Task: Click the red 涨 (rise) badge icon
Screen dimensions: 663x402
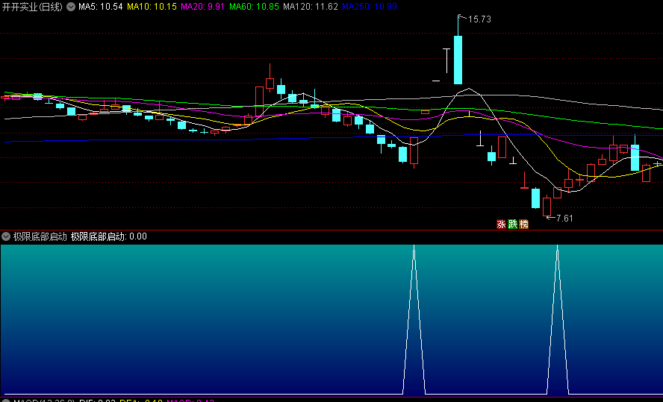Action: click(501, 224)
